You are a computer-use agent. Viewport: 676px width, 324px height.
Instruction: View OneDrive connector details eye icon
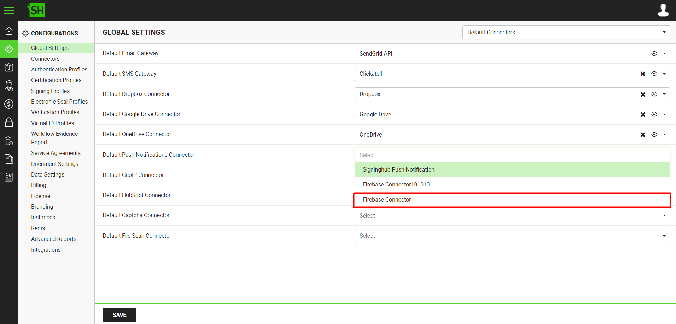pyautogui.click(x=654, y=134)
